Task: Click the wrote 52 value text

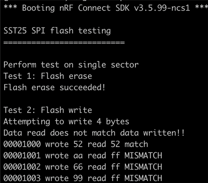Action: coord(64,144)
